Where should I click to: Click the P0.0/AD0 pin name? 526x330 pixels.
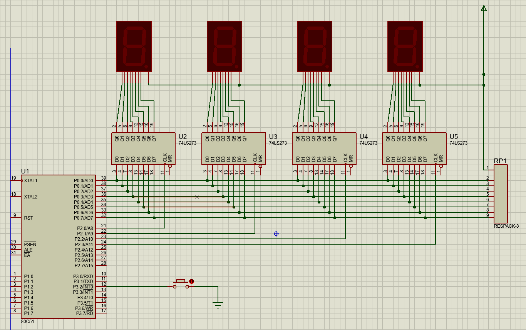(84, 180)
